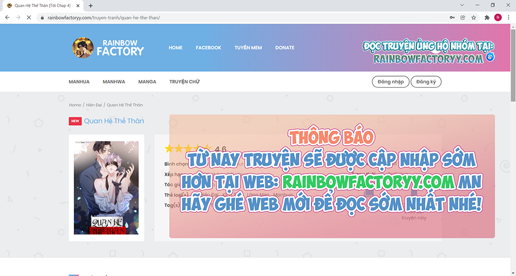Image resolution: width=516 pixels, height=276 pixels.
Task: Open Chrome's three-dot menu
Action: click(x=508, y=17)
